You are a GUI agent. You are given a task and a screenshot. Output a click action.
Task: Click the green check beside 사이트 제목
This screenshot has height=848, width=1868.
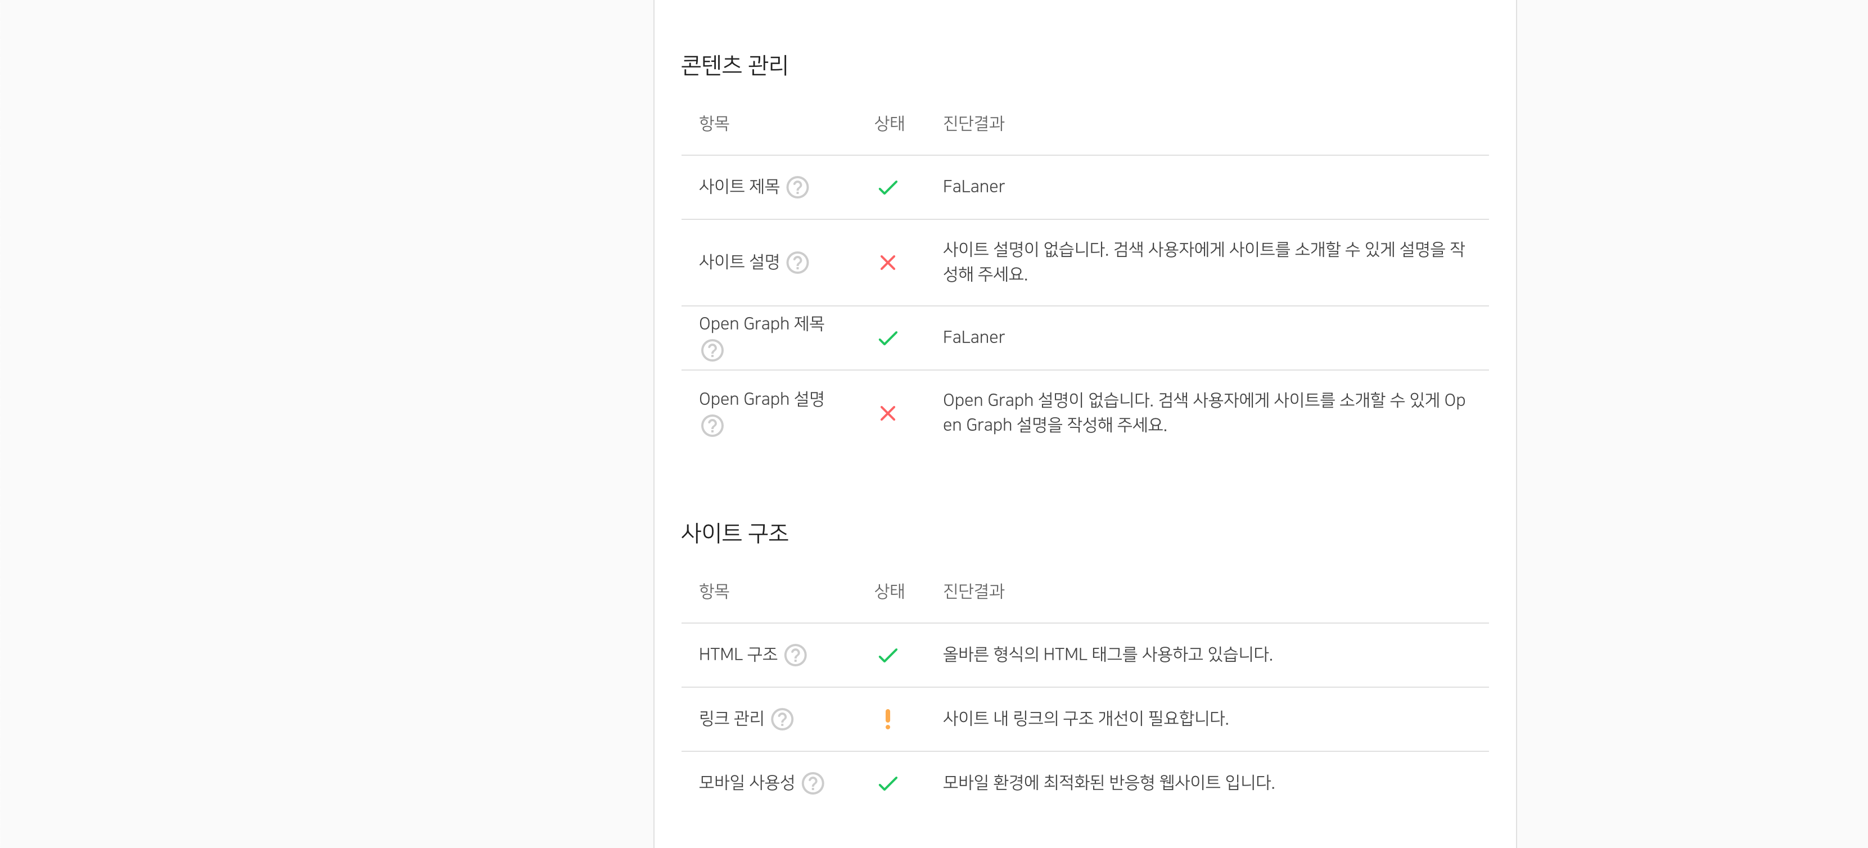pyautogui.click(x=888, y=187)
